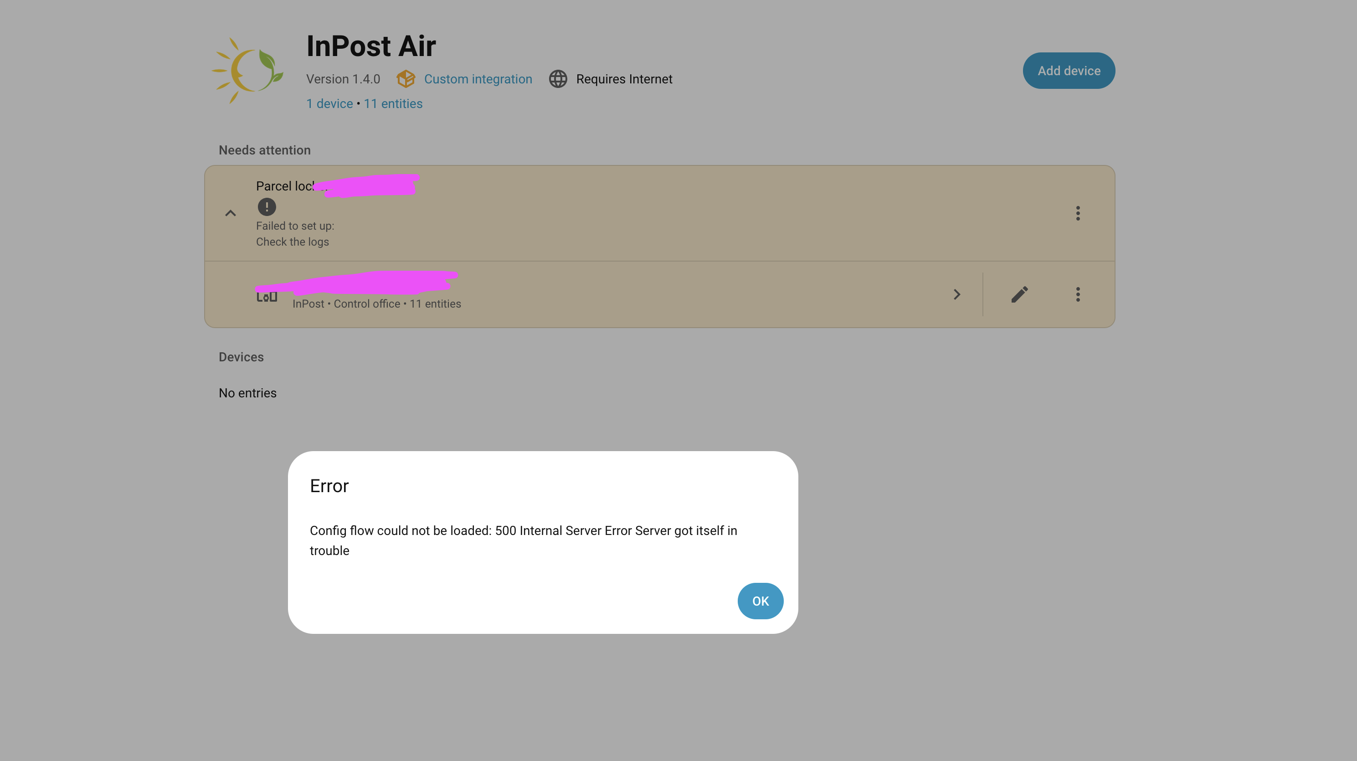Click the exclamation warning icon under Parcel locker
The height and width of the screenshot is (761, 1357).
(x=267, y=206)
